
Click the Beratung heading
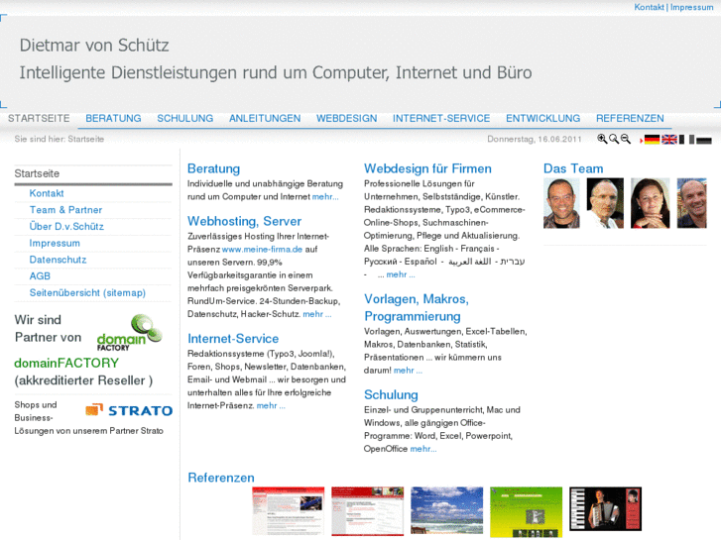[213, 168]
